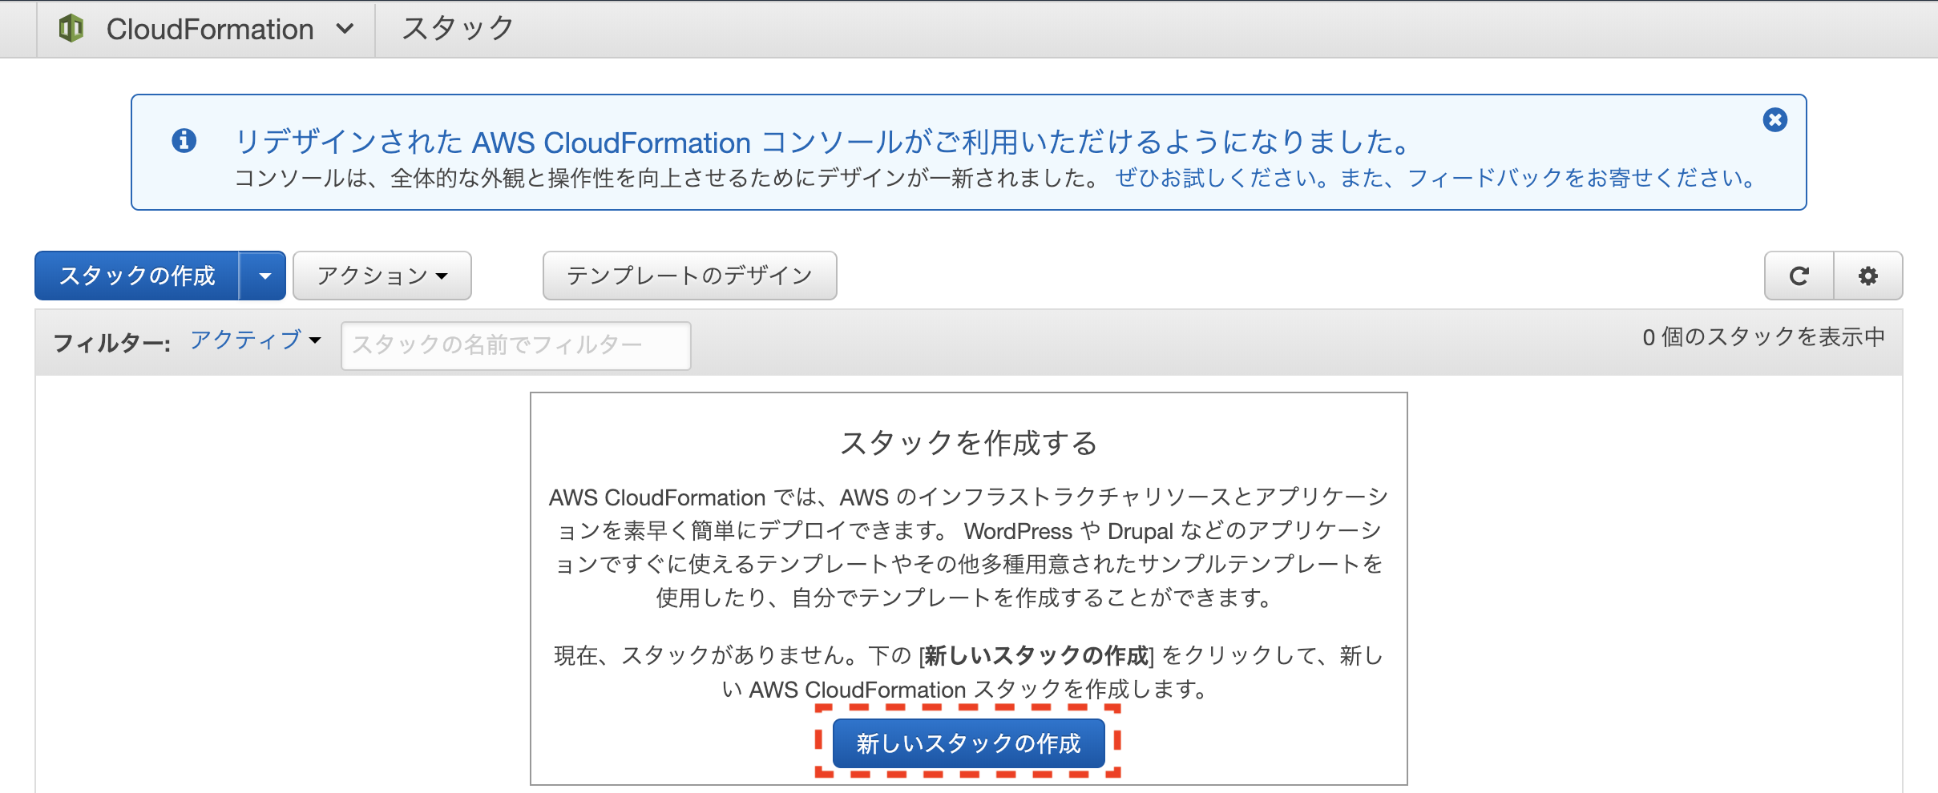Screen dimensions: 1938x793
Task: Click the スタックを作成する heading
Action: (968, 443)
